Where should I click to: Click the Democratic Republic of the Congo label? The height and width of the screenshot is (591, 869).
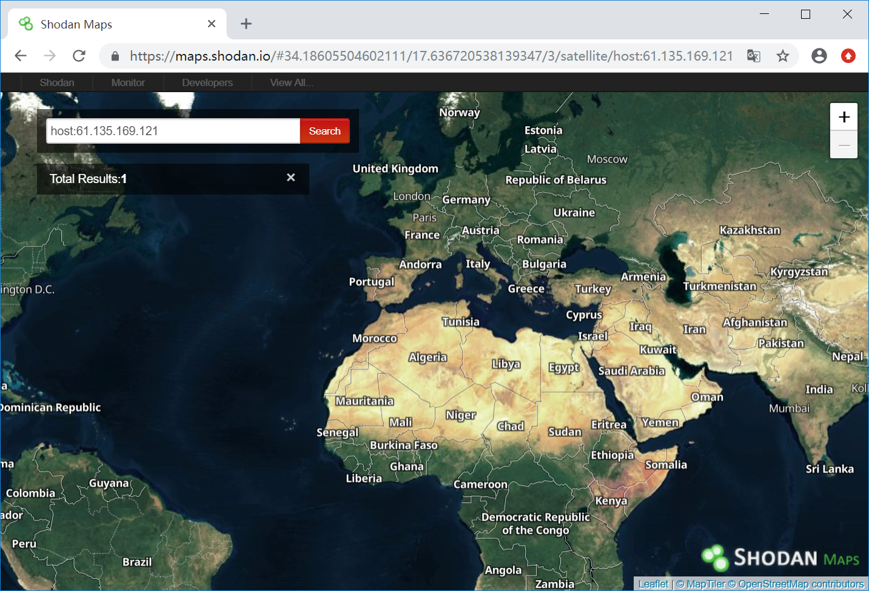pyautogui.click(x=535, y=523)
